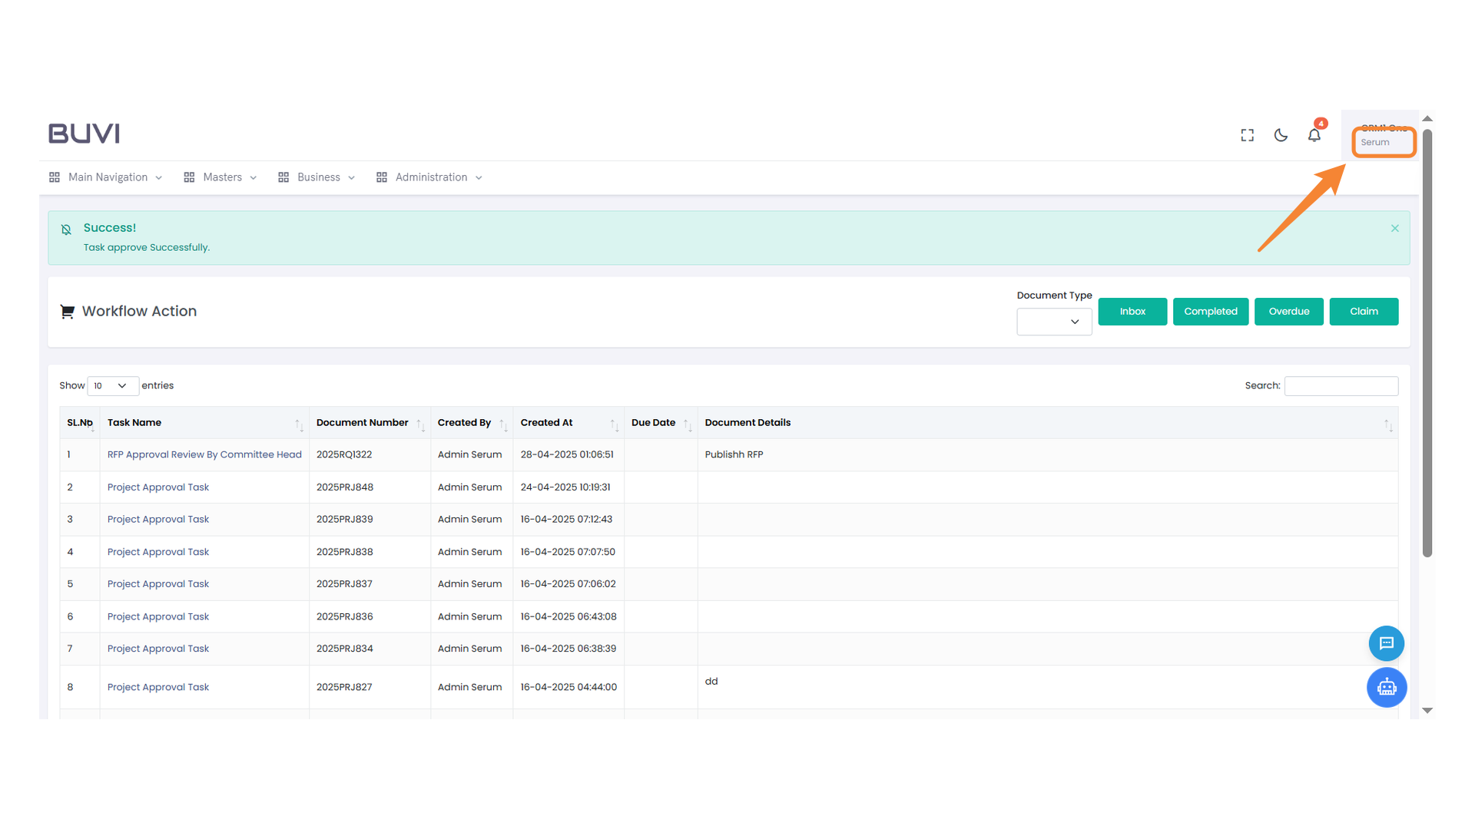Viewport: 1475px width, 829px height.
Task: Sort by Document Number column arrows
Action: pos(420,424)
